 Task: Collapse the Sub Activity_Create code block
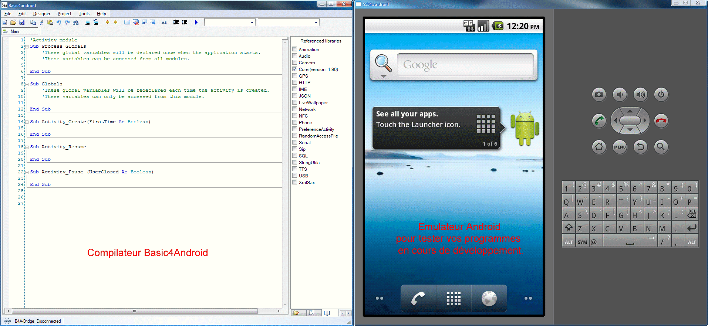27,122
